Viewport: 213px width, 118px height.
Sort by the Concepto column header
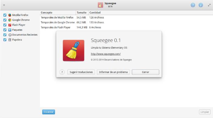[58, 13]
